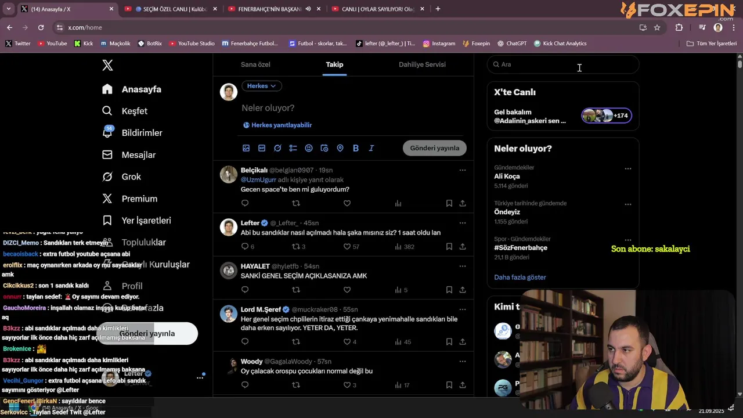
Task: Open Chrome extensions puzzle icon
Action: coord(679,27)
